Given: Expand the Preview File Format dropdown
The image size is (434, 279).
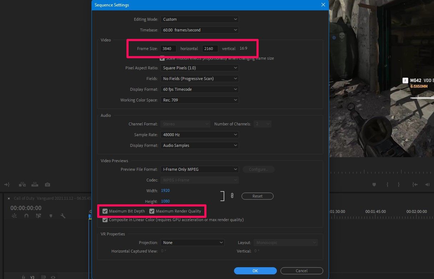Looking at the screenshot, I should 199,169.
